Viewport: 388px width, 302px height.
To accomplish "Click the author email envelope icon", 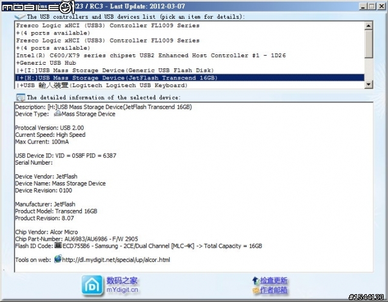I will (x=256, y=291).
